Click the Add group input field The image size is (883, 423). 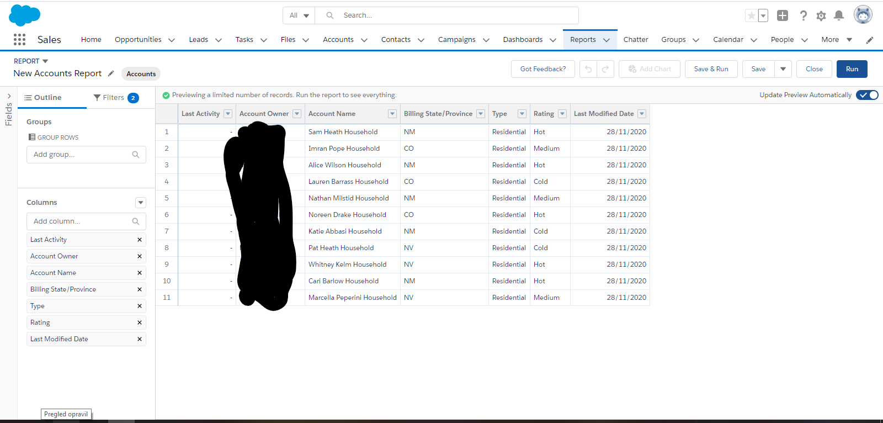[86, 155]
